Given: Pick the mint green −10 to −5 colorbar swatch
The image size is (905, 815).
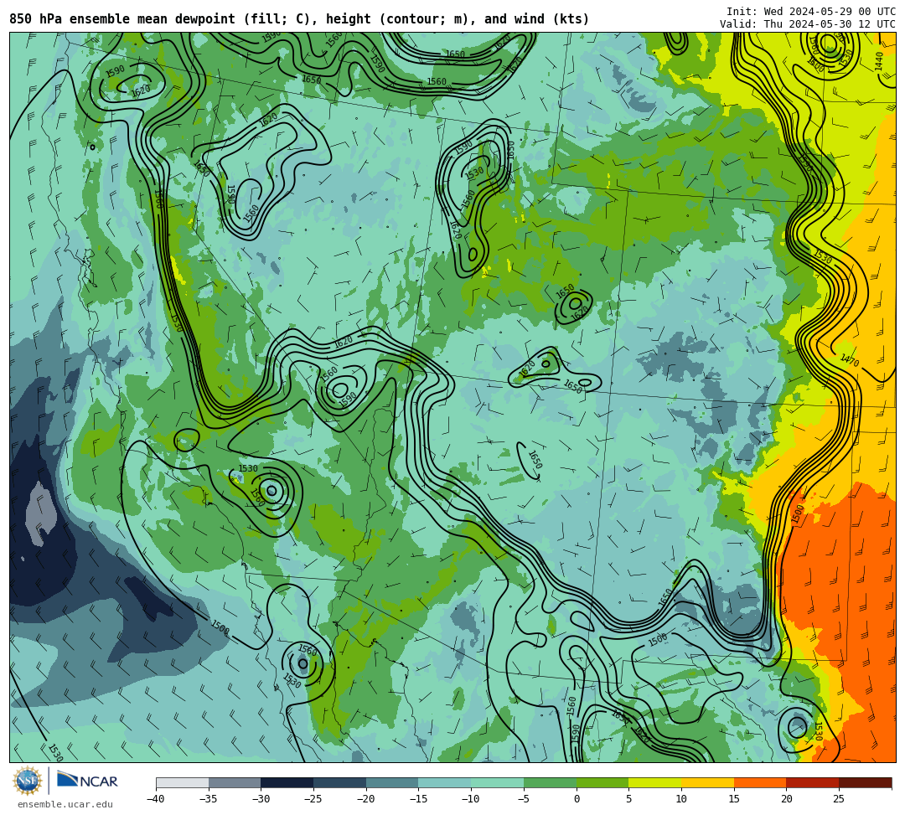Looking at the screenshot, I should point(498,782).
